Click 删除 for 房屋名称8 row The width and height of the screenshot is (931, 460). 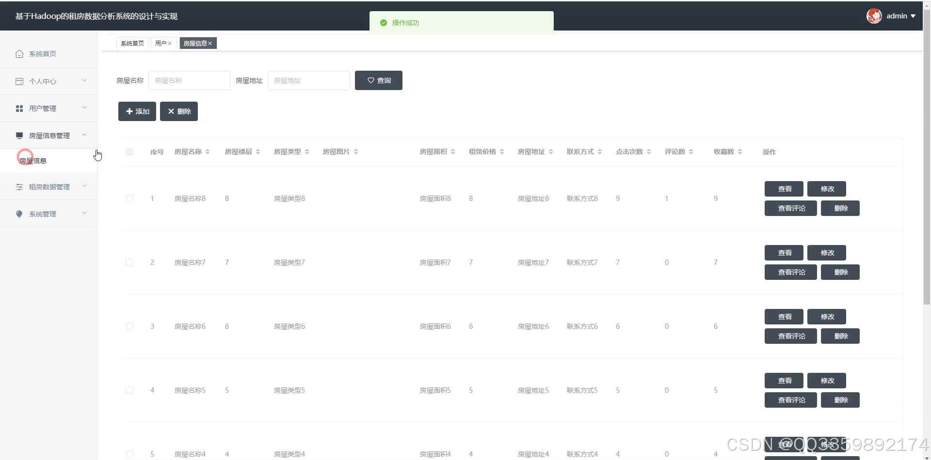click(x=840, y=208)
